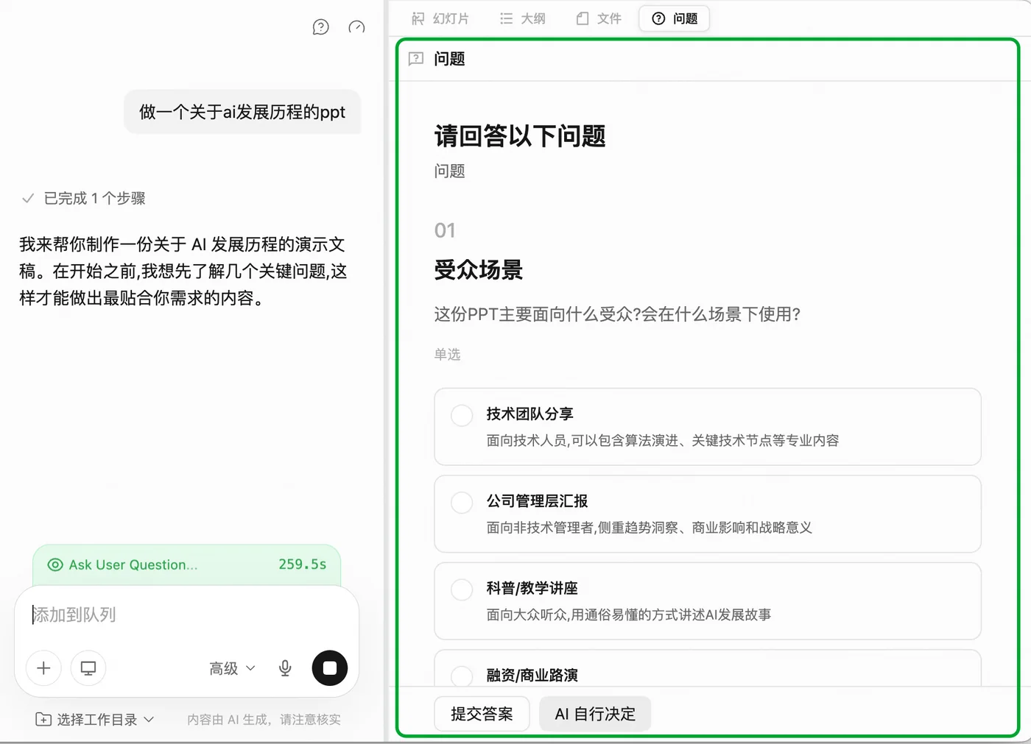Image resolution: width=1031 pixels, height=744 pixels.
Task: Click the 内容由 AI 生成，请注意核实 notice
Action: point(264,720)
